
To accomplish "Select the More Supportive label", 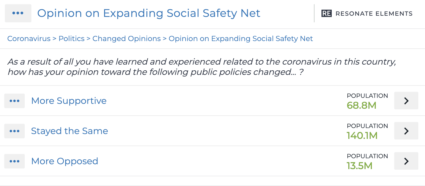I will coord(69,101).
